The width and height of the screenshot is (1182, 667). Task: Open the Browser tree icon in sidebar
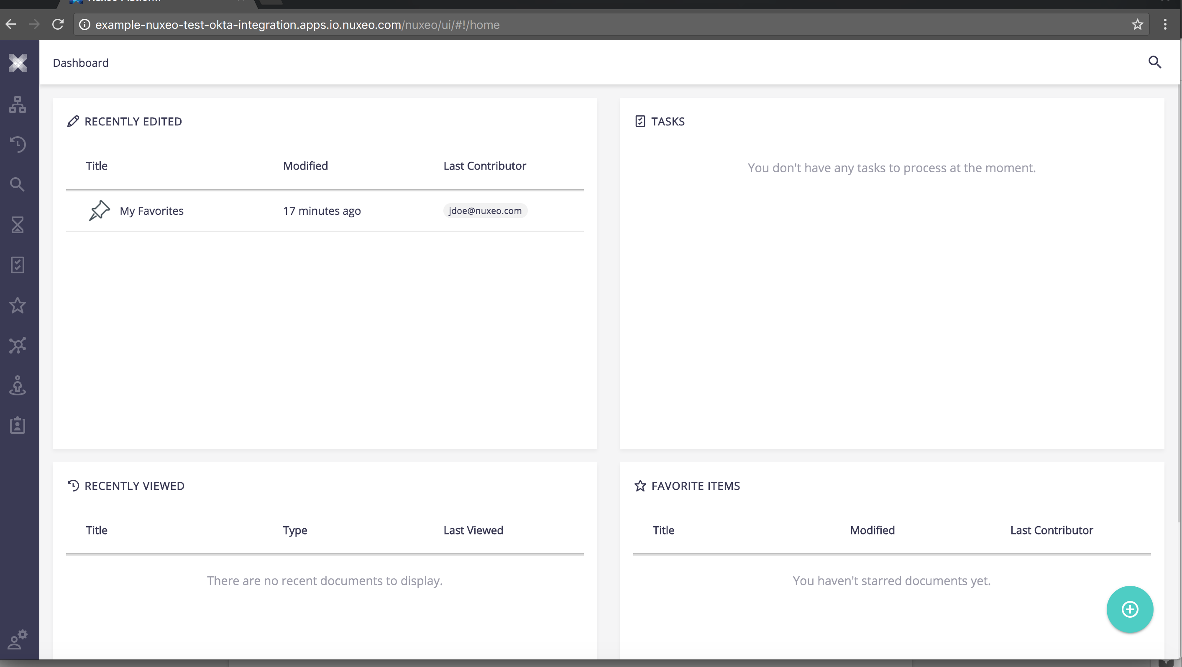click(18, 104)
